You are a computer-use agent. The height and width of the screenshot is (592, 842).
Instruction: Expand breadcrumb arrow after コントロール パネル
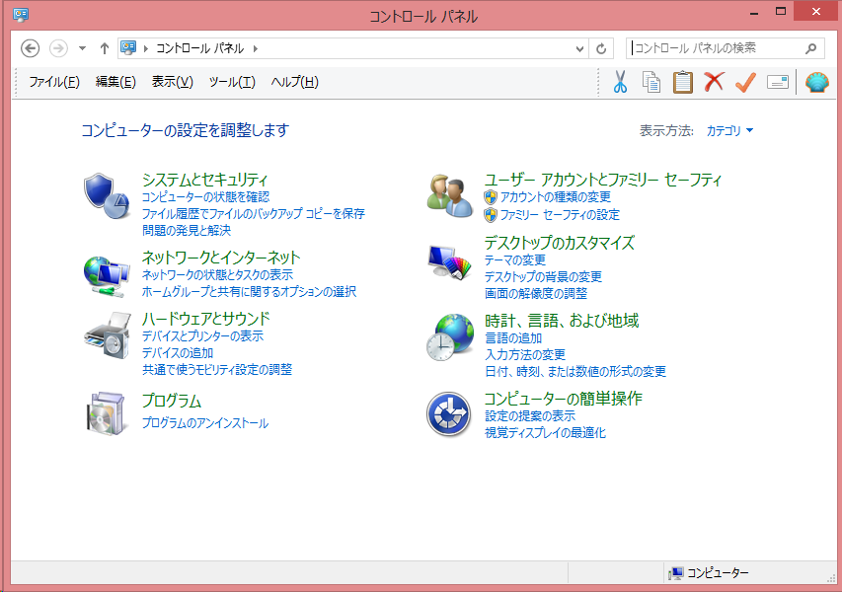tap(255, 48)
